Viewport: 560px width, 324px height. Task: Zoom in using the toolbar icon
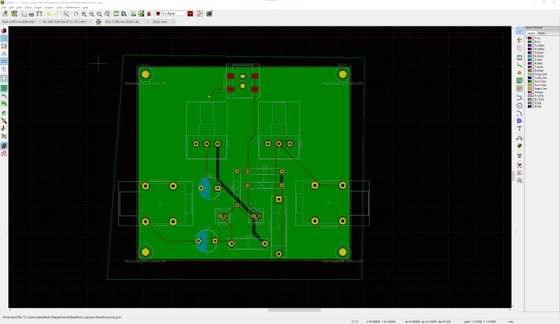click(x=84, y=13)
